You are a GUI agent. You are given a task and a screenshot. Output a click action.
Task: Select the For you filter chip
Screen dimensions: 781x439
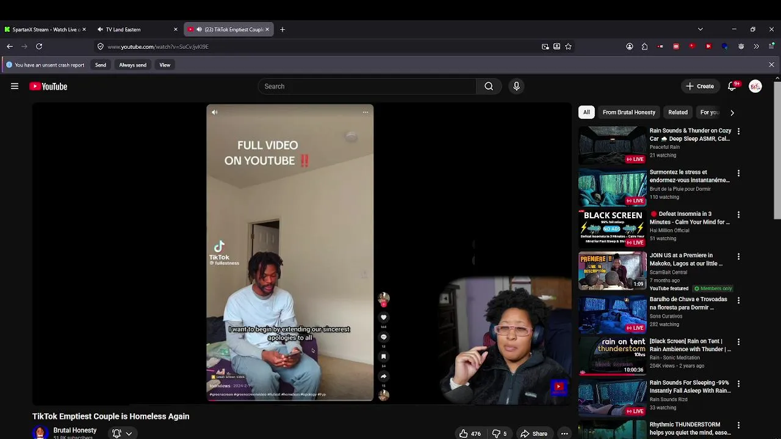click(x=710, y=112)
